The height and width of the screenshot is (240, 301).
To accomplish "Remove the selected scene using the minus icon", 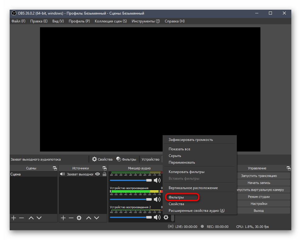I will tap(21, 218).
